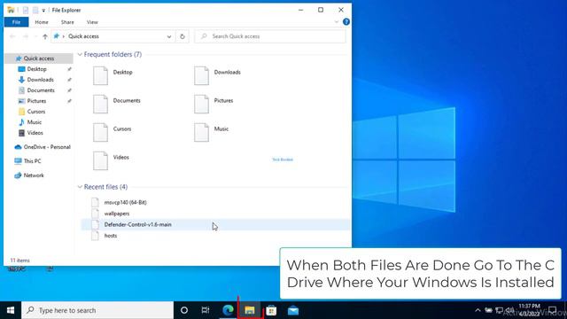
Task: Select Cursors in the navigation pane
Action: click(36, 112)
